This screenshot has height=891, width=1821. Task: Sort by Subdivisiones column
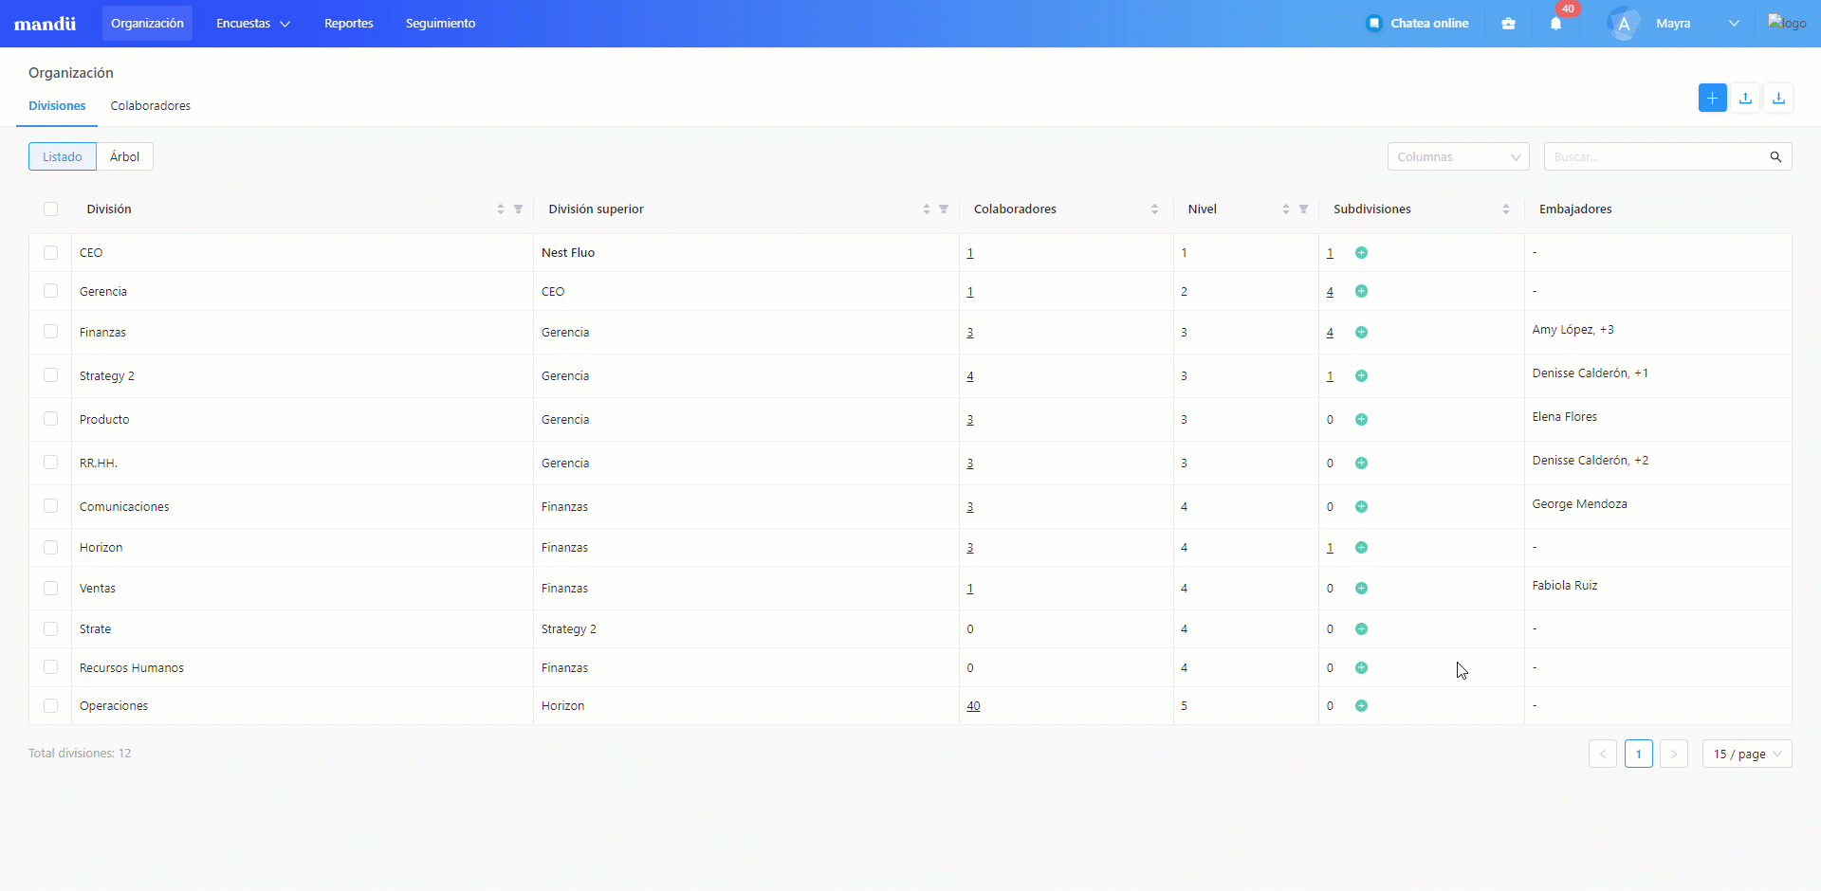1506,209
